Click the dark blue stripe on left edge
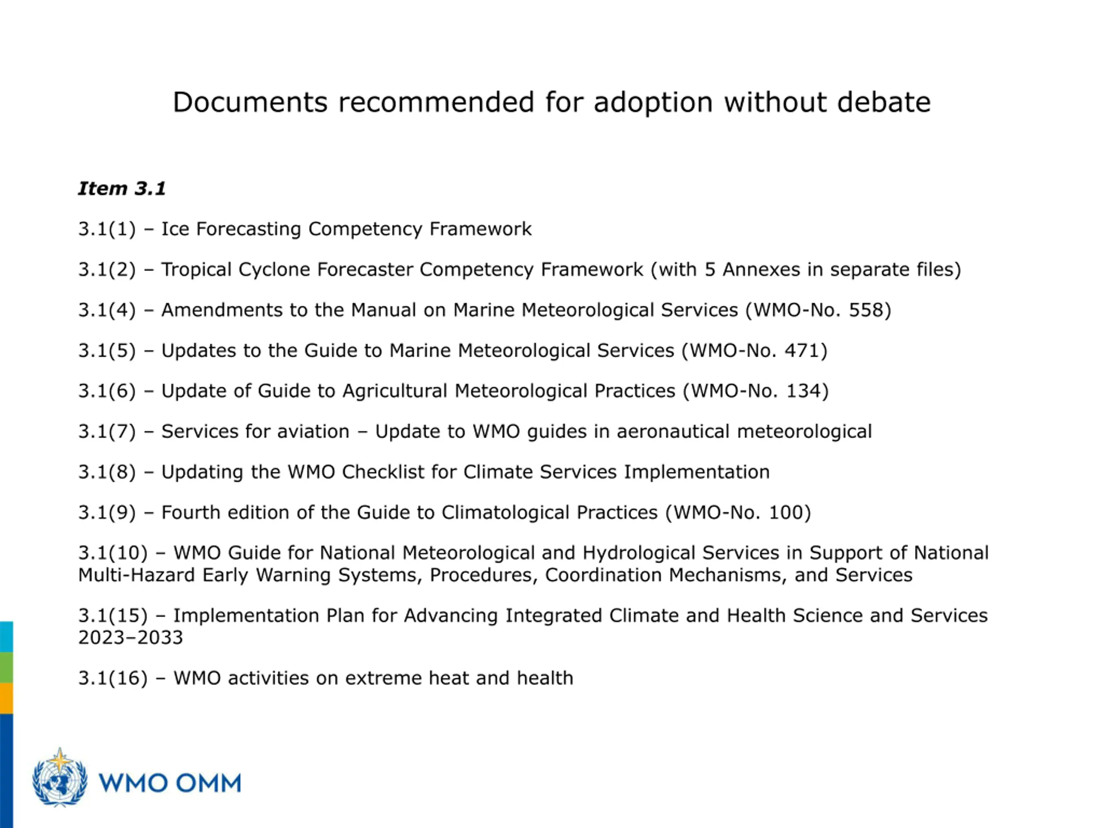Image resolution: width=1104 pixels, height=828 pixels. pos(6,768)
